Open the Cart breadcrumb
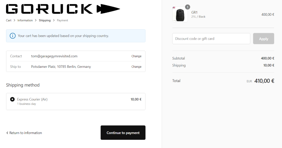This screenshot has height=148, width=282. pos(9,20)
